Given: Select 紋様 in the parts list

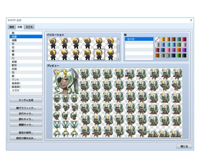Looking at the screenshot, I should [26, 62].
